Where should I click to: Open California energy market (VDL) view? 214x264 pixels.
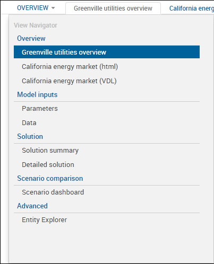(69, 81)
